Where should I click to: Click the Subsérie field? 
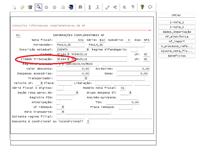(128, 40)
